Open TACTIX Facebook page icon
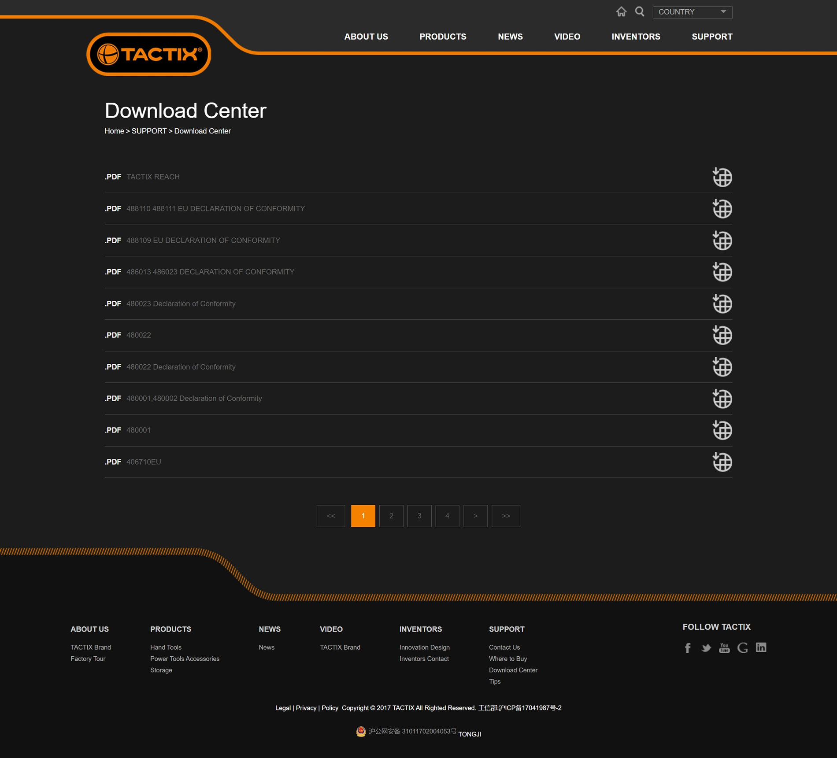The height and width of the screenshot is (758, 837). (688, 648)
